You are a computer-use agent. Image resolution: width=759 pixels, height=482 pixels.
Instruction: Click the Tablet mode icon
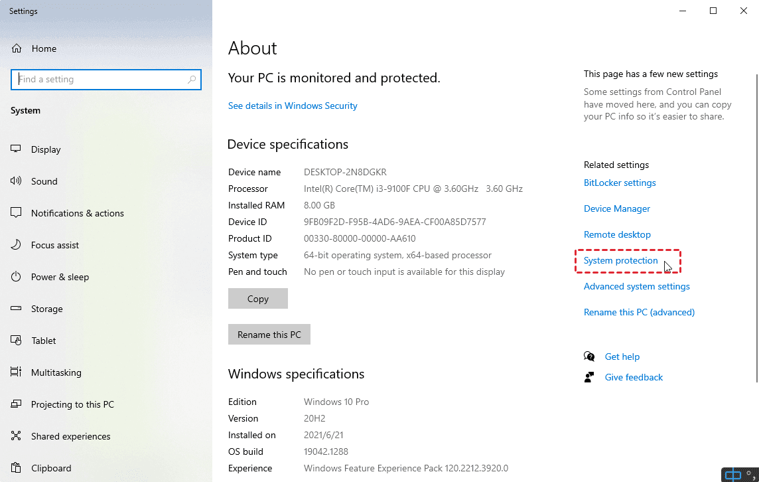17,341
